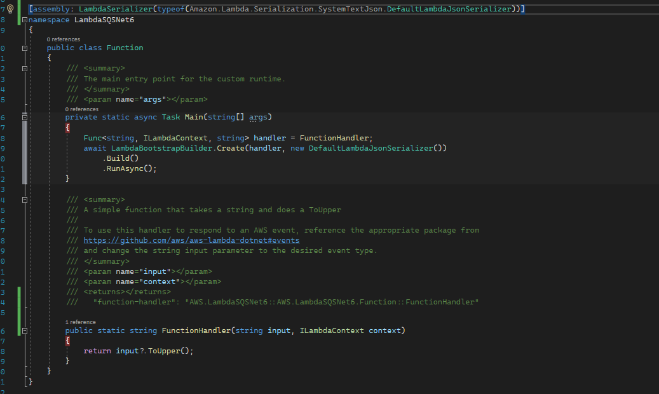The image size is (659, 394).
Task: Click the namespace name LambdaSQSNet6
Action: (x=104, y=20)
